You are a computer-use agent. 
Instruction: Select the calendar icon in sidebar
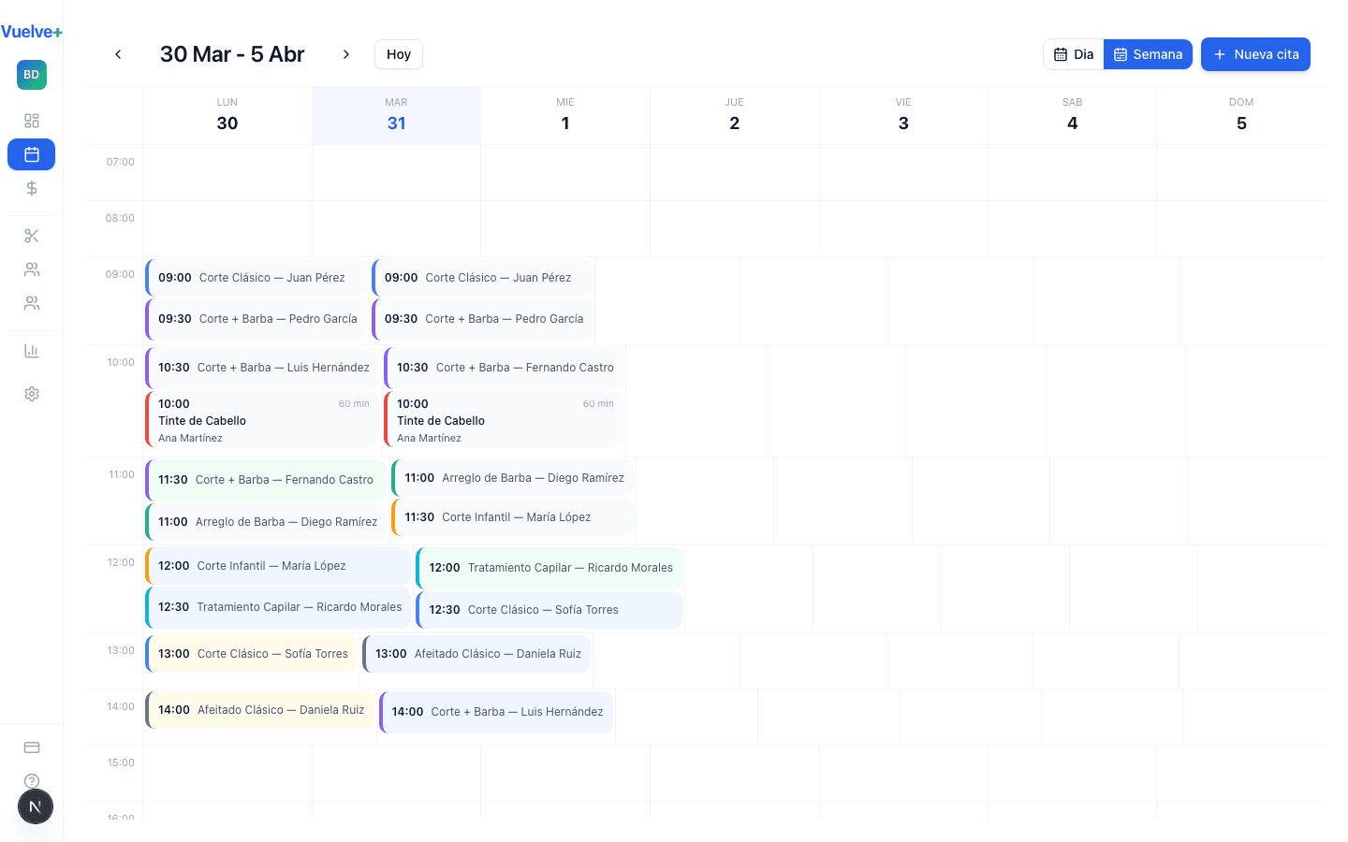32,154
